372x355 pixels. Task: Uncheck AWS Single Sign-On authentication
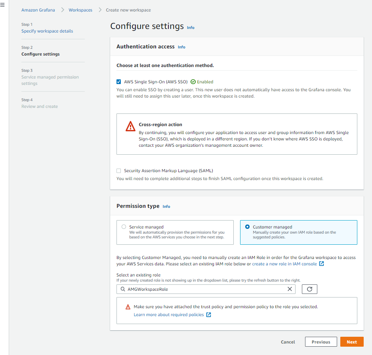118,81
